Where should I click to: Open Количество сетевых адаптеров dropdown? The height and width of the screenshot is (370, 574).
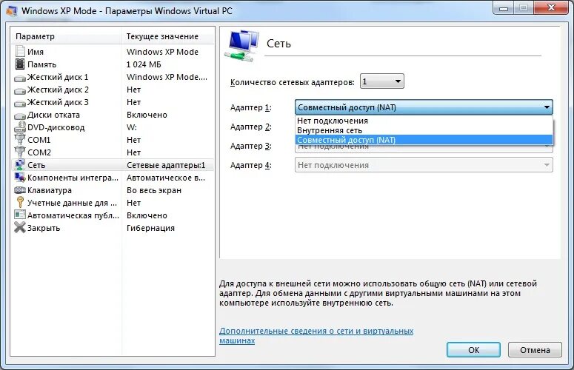coord(382,81)
